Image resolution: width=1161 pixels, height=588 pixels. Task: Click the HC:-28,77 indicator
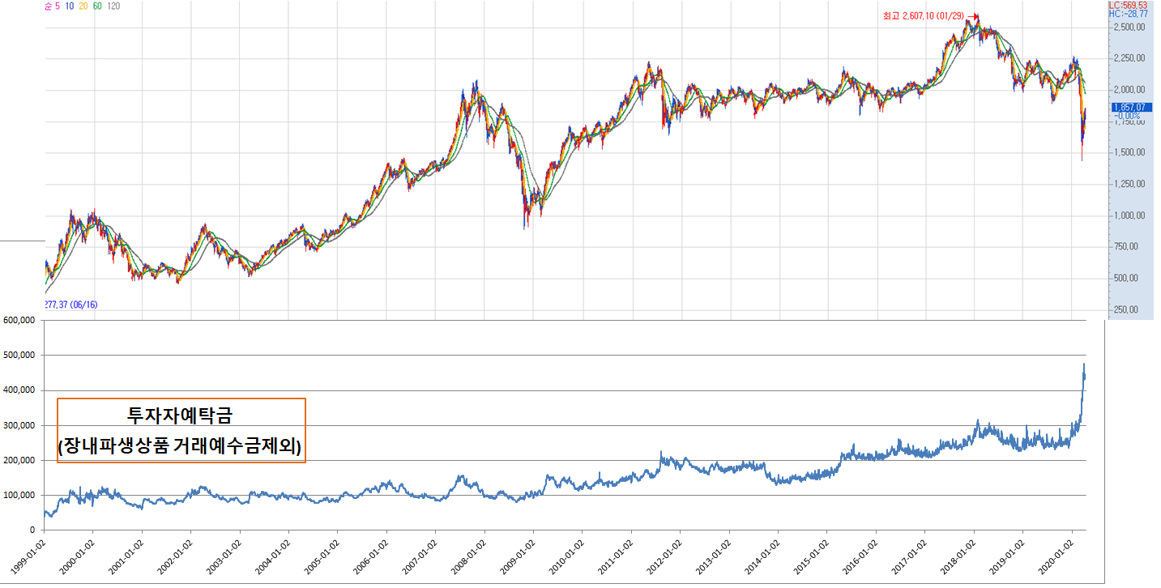click(x=1128, y=14)
